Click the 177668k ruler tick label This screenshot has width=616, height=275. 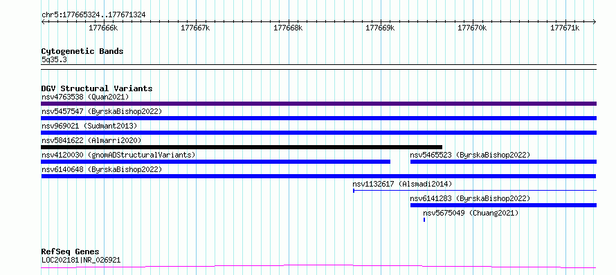pos(288,28)
